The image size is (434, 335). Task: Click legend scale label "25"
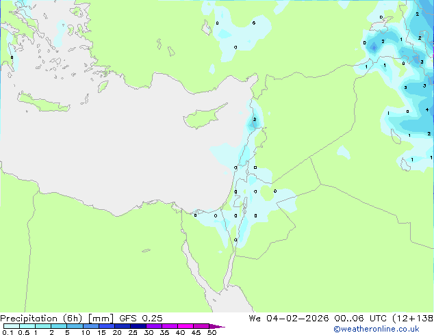[133, 332]
